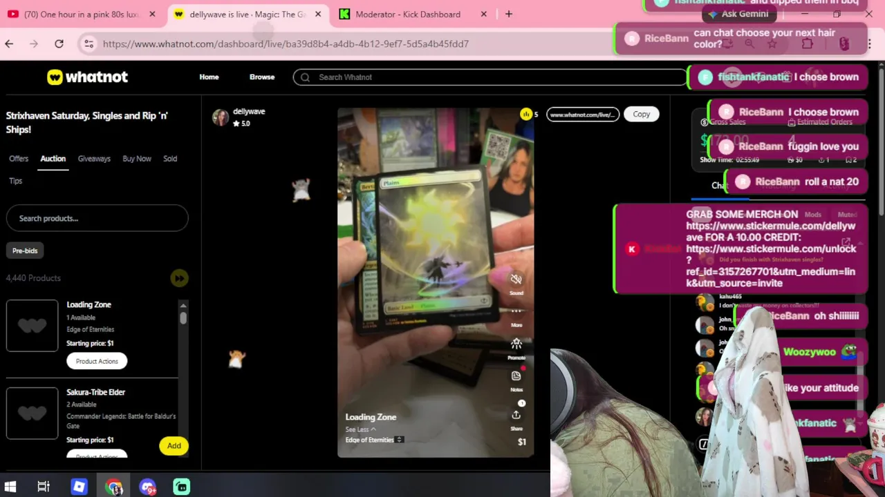Select the Giveaways tab

tap(94, 159)
